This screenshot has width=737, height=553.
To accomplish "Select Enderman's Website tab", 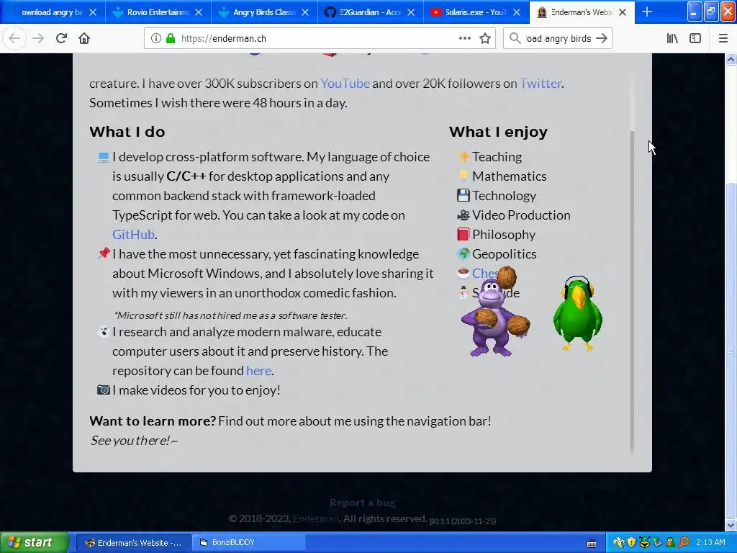I will click(582, 12).
